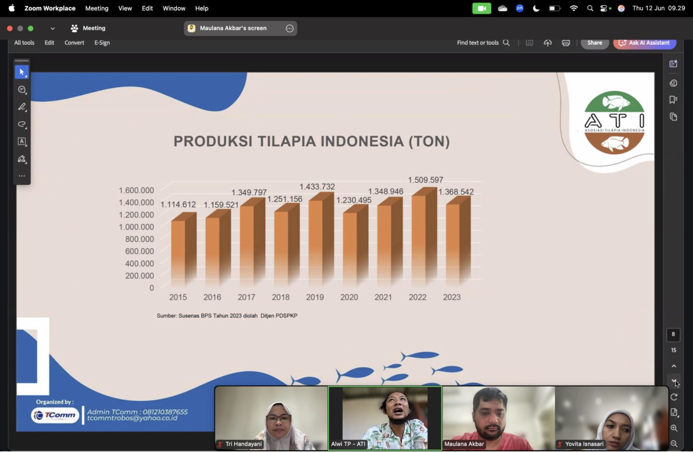Screen dimensions: 693x452
Task: Click E-Sign in Acrobat toolbar
Action: coord(102,43)
